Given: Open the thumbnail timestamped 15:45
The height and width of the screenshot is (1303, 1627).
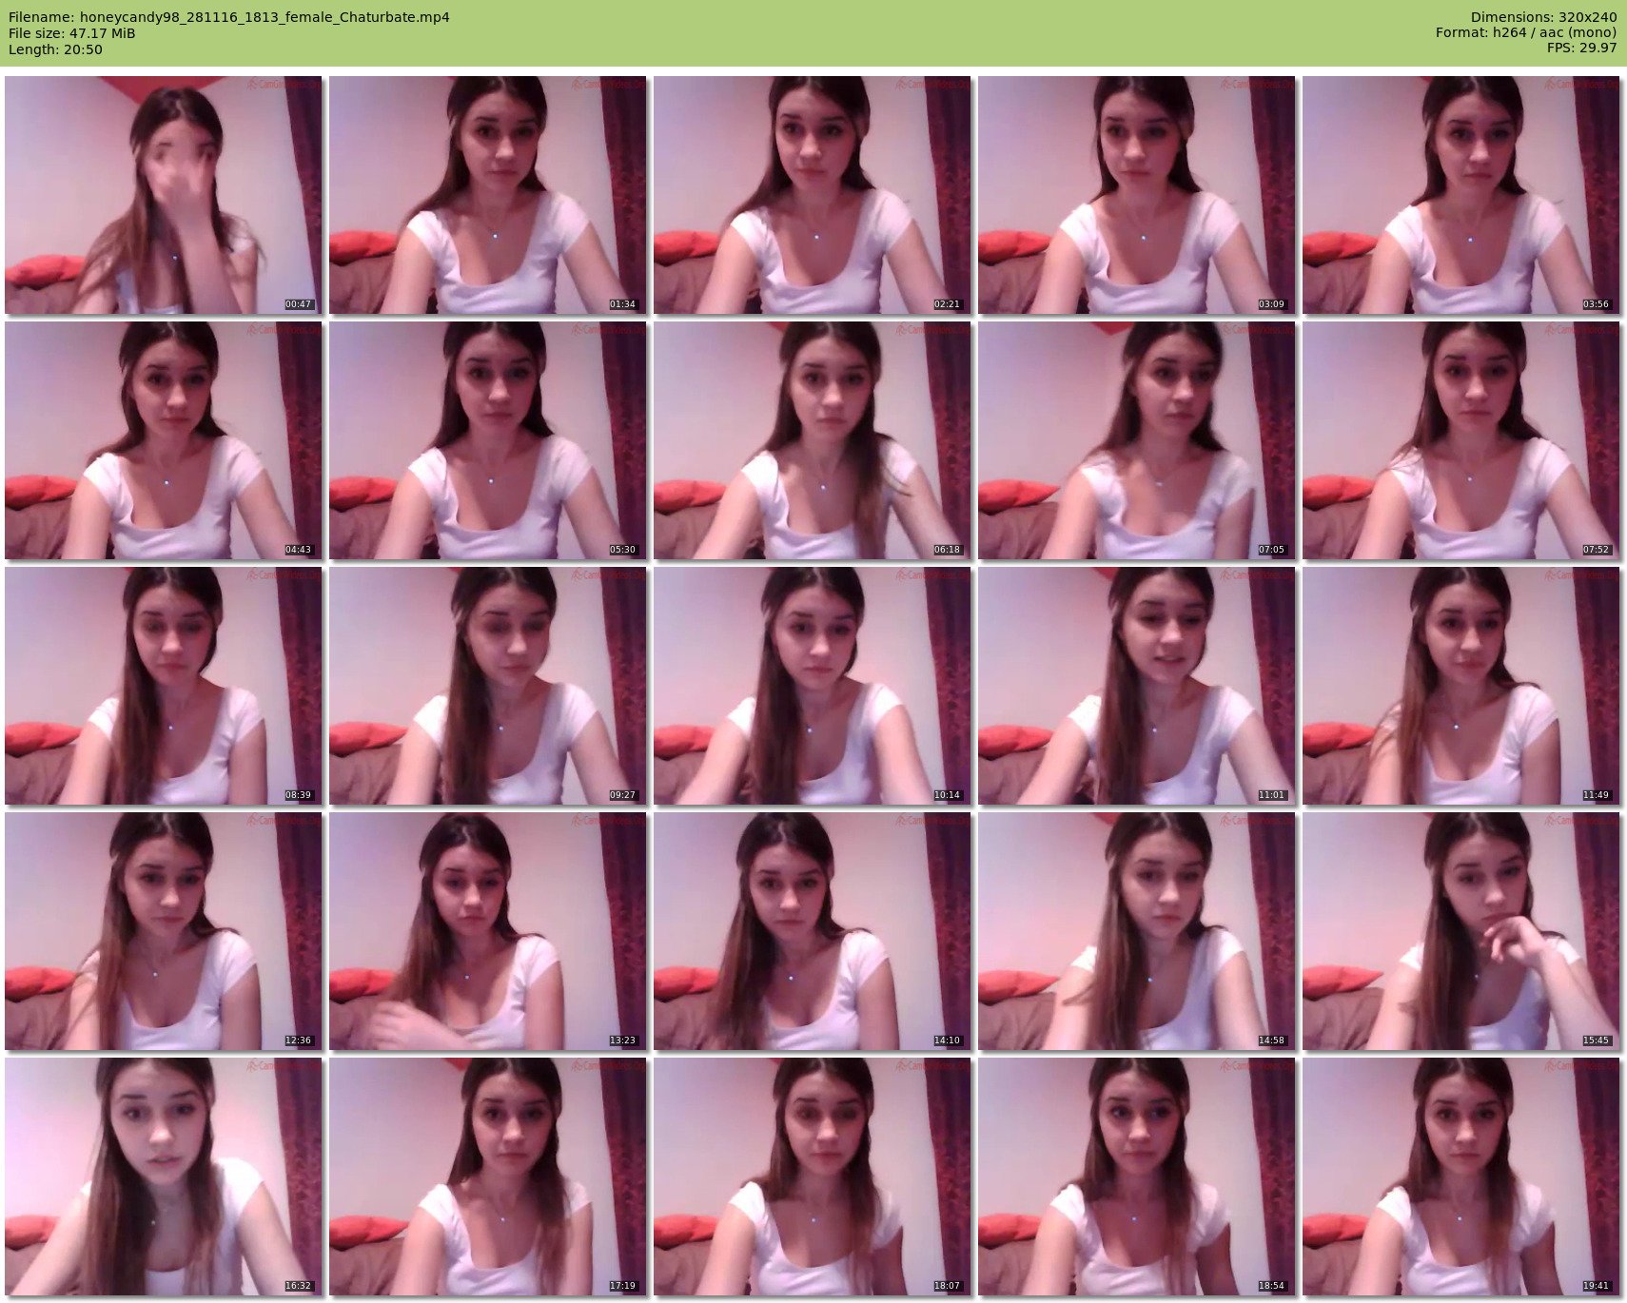Looking at the screenshot, I should 1460,931.
